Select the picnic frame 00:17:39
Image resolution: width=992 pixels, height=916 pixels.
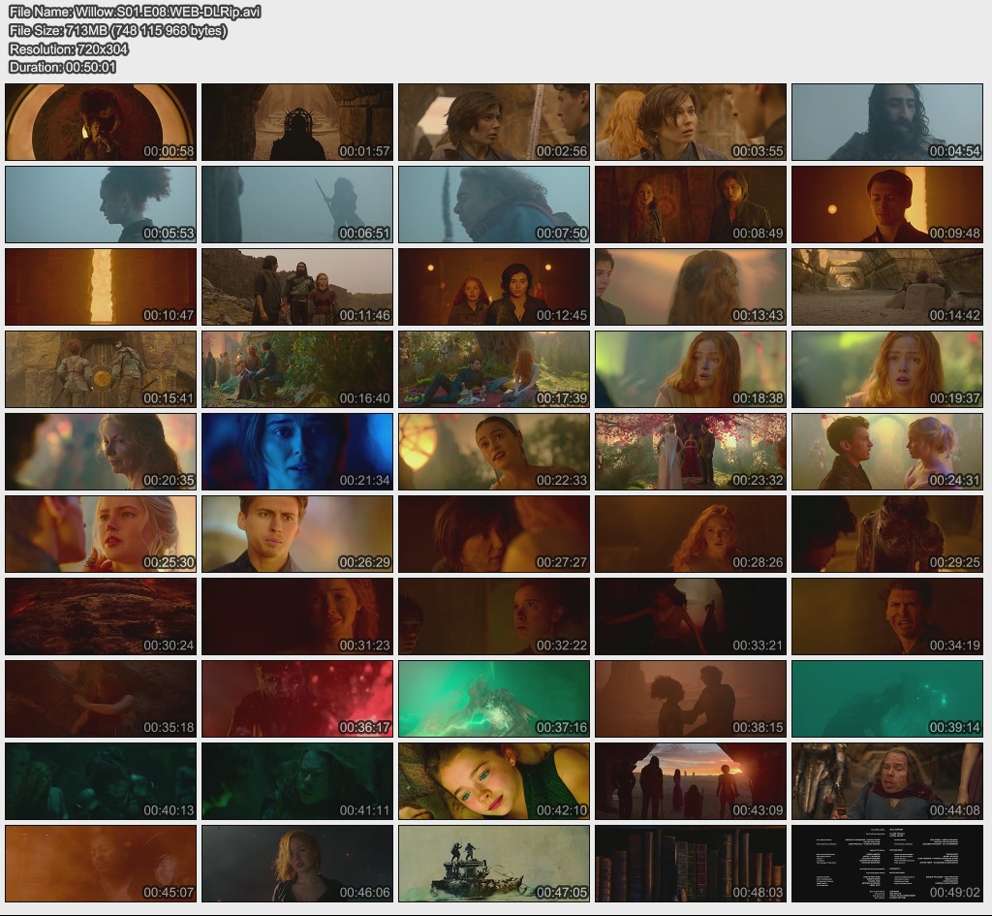pyautogui.click(x=494, y=369)
